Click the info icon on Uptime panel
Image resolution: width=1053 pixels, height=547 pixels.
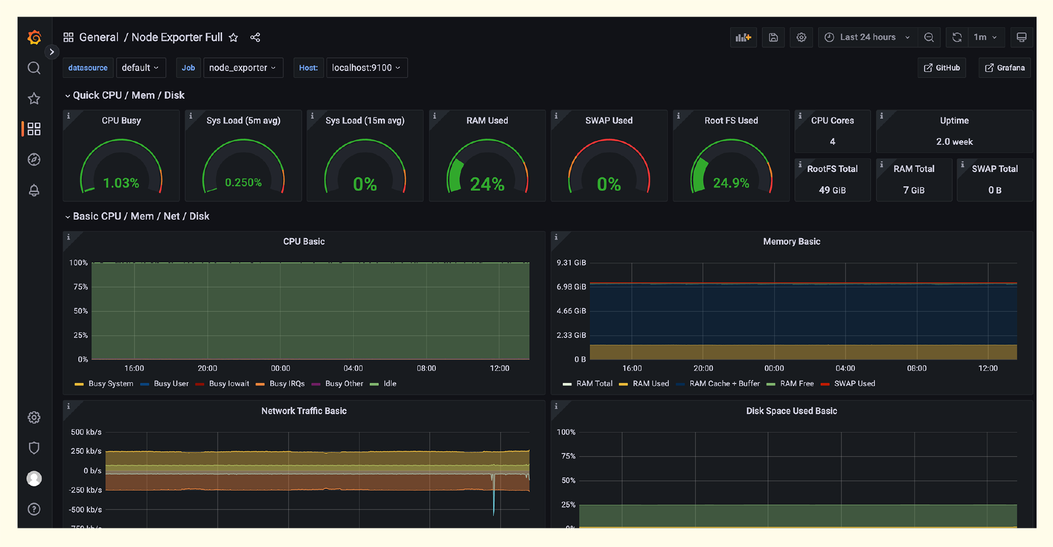pos(881,116)
